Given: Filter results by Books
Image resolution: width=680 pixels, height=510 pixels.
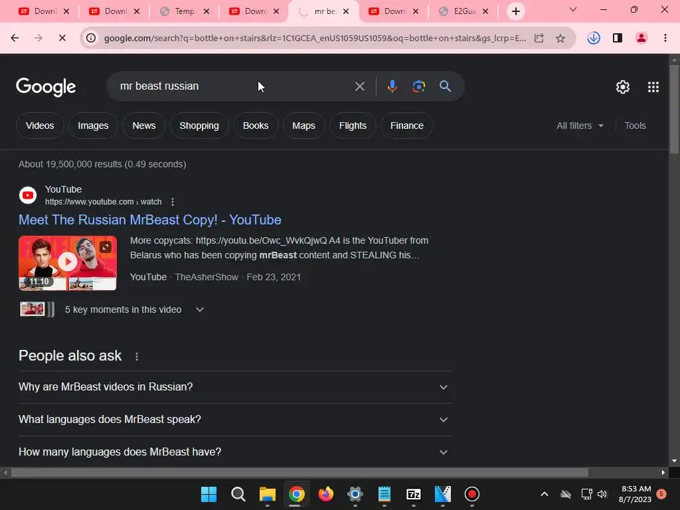Looking at the screenshot, I should coord(256,126).
